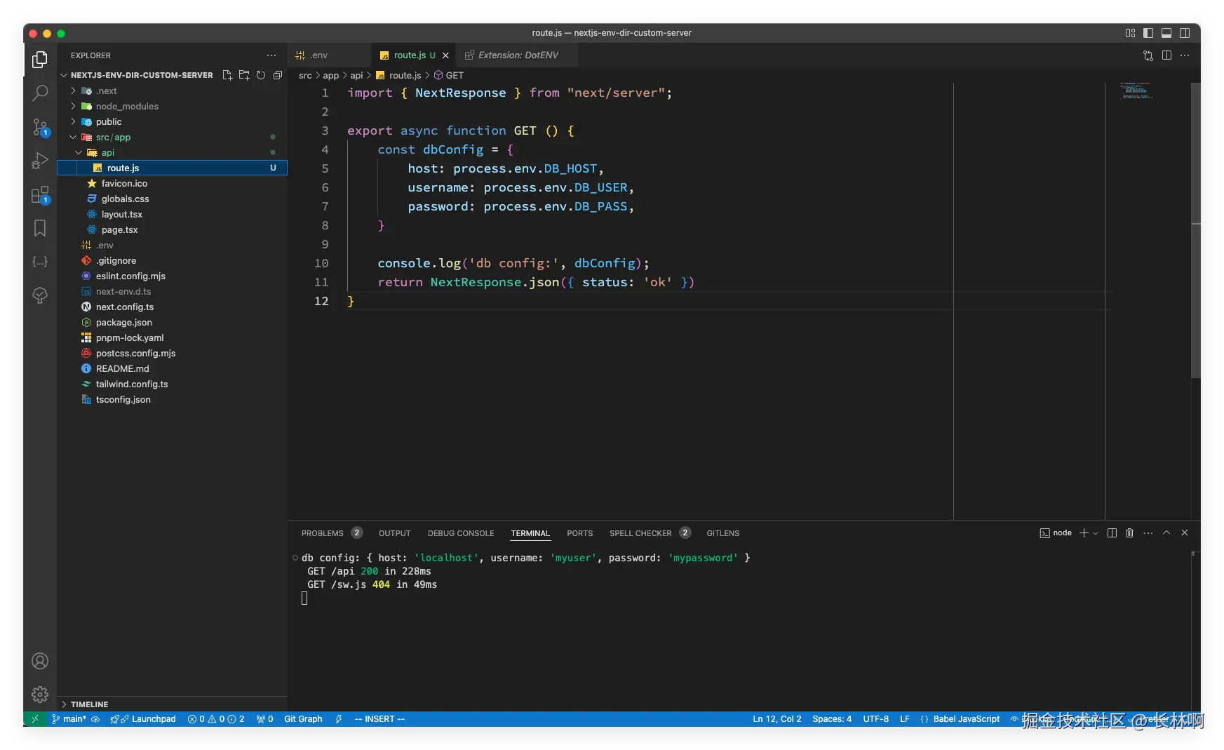Viewport: 1224px width, 750px height.
Task: Switch to the .env editor tab
Action: pos(319,55)
